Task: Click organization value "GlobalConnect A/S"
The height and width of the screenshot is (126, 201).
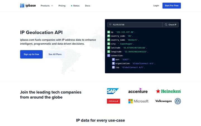Action: [143, 63]
